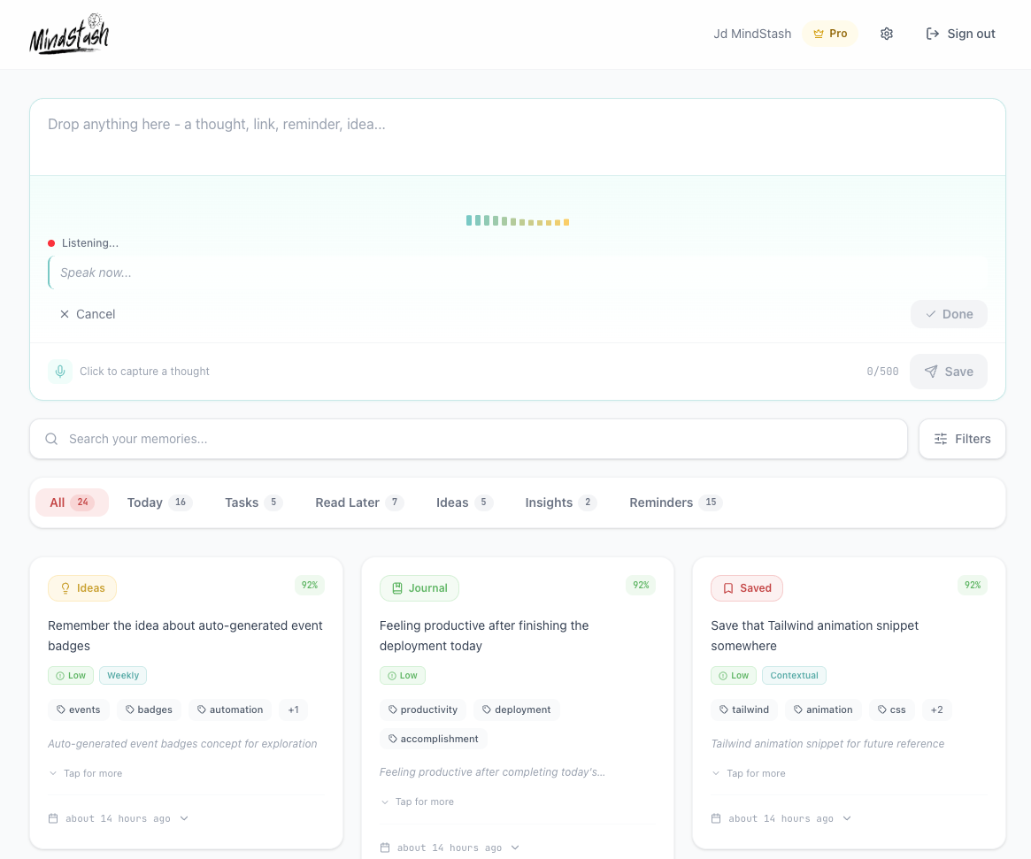This screenshot has height=859, width=1031.
Task: Open the date dropdown on the Saved card
Action: tap(848, 818)
